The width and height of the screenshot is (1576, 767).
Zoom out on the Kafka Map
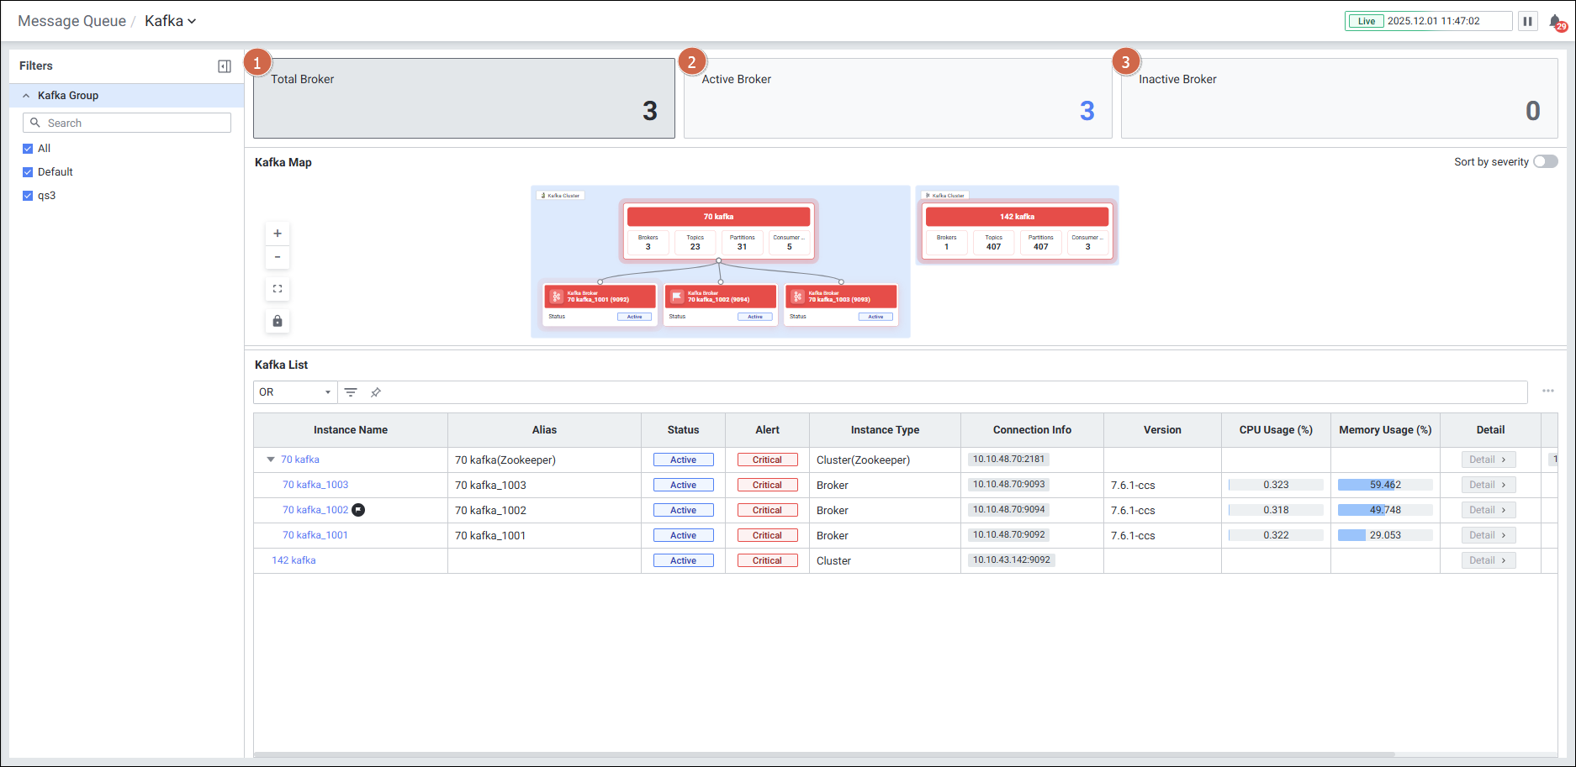(x=278, y=257)
